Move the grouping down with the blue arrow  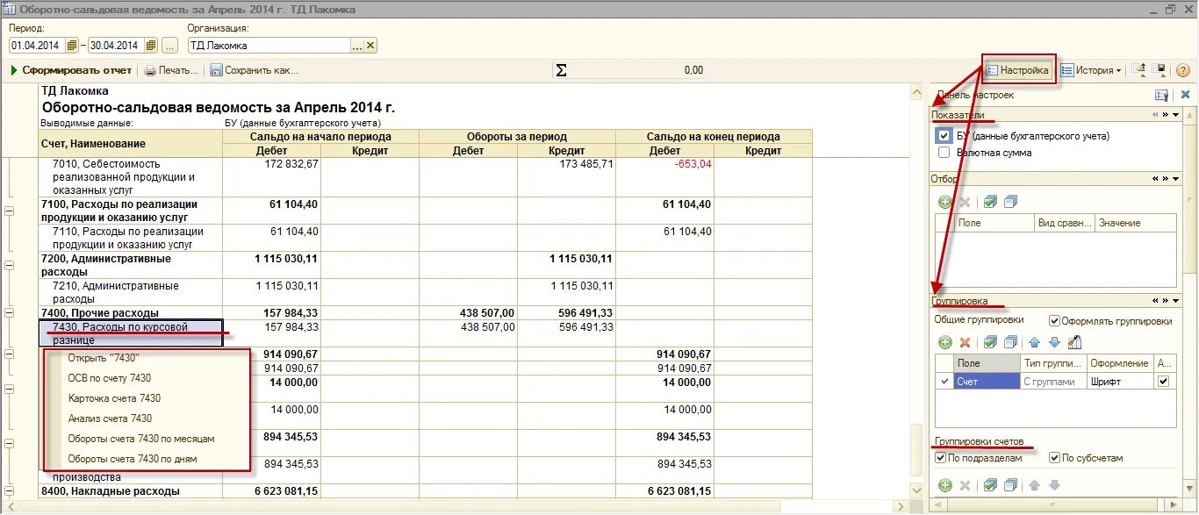point(1054,342)
